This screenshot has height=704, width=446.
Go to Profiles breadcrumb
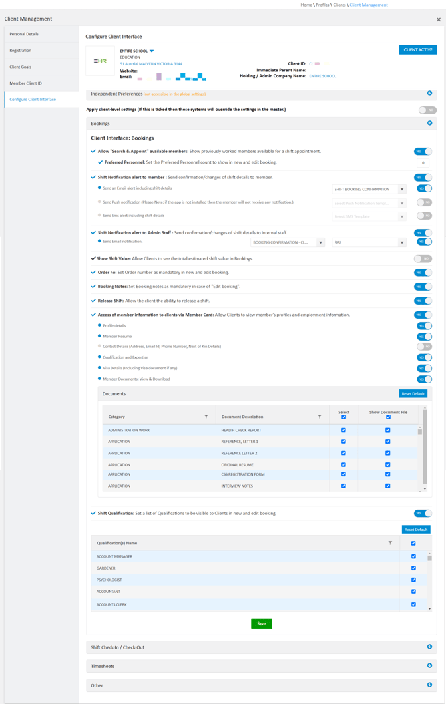pyautogui.click(x=322, y=5)
